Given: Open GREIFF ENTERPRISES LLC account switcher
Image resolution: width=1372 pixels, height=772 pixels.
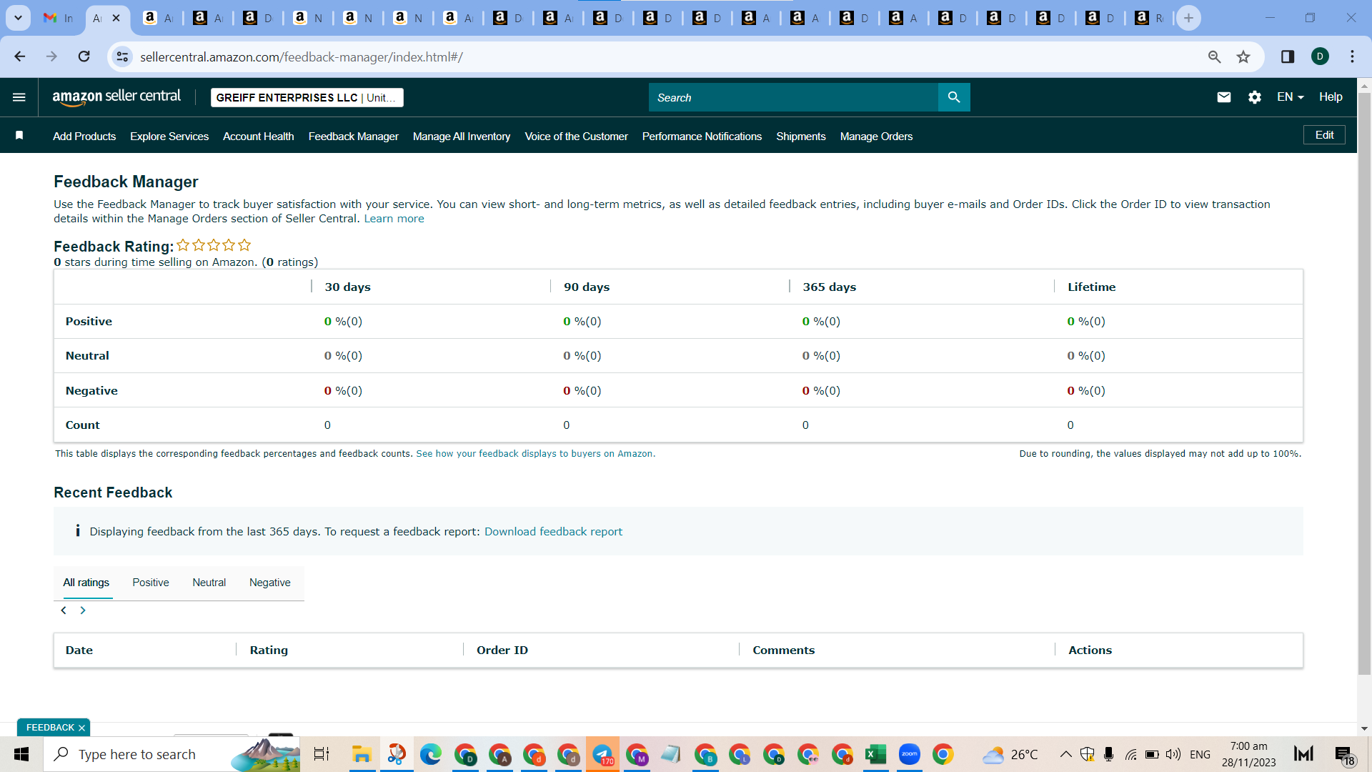Looking at the screenshot, I should tap(307, 97).
